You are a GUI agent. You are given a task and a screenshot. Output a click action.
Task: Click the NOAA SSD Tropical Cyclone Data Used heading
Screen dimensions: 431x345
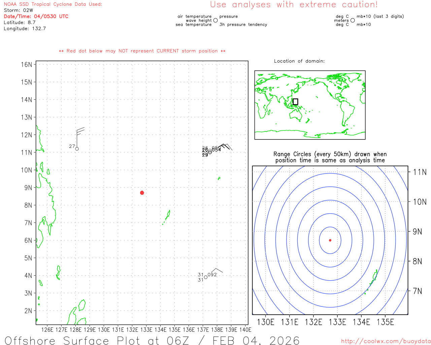pos(53,4)
